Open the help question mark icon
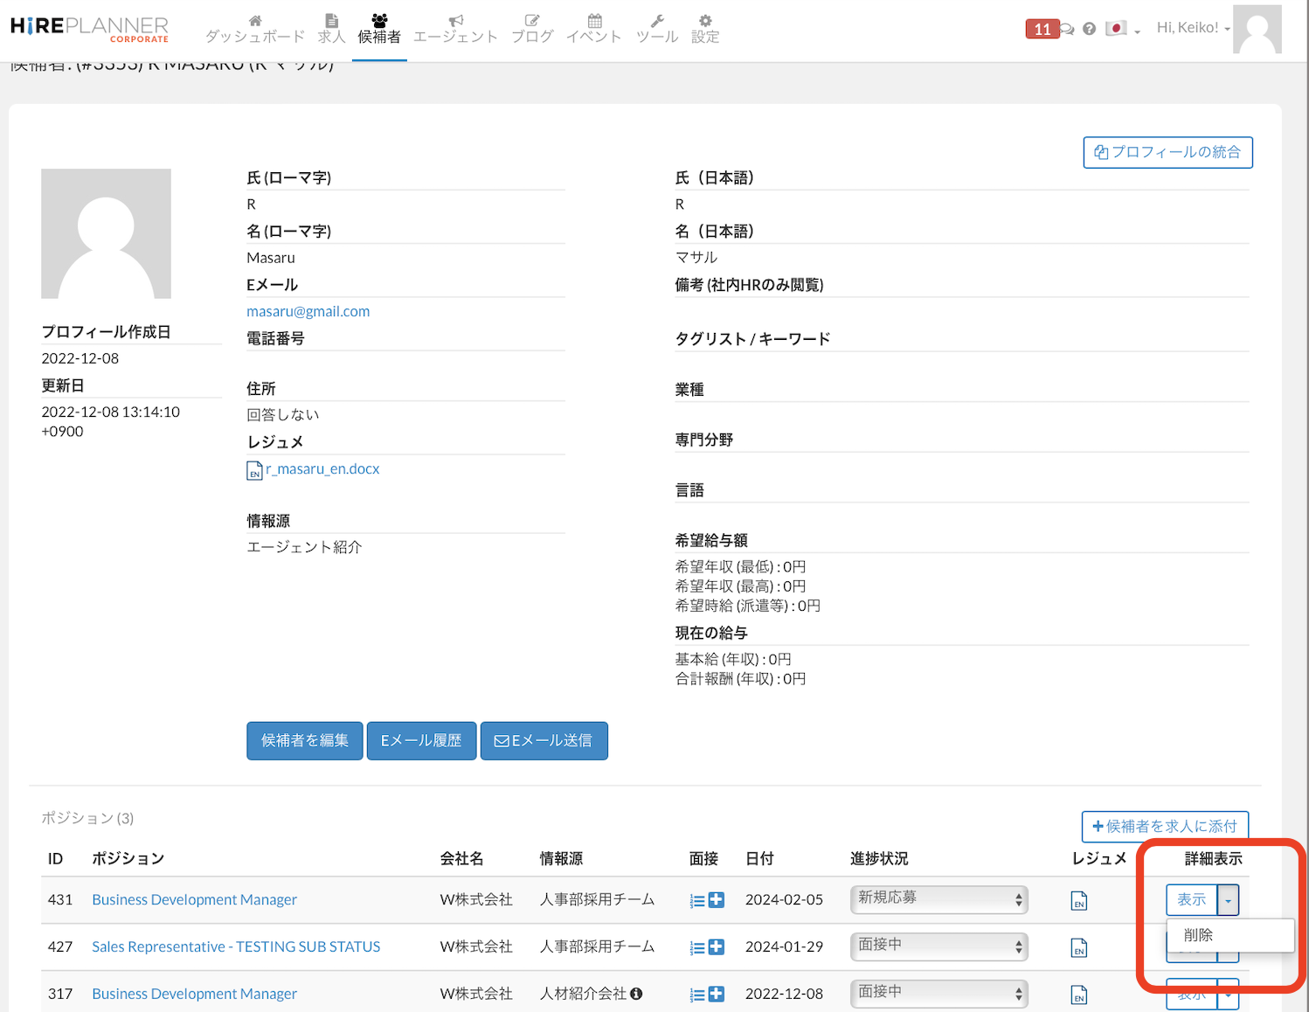 pos(1089,29)
